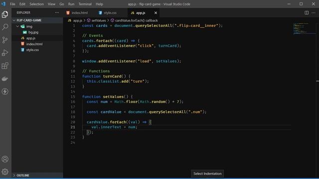The image size is (319, 179).
Task: Click the EXPLORER panel title
Action: (23, 12)
